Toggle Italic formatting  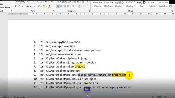[19, 6]
